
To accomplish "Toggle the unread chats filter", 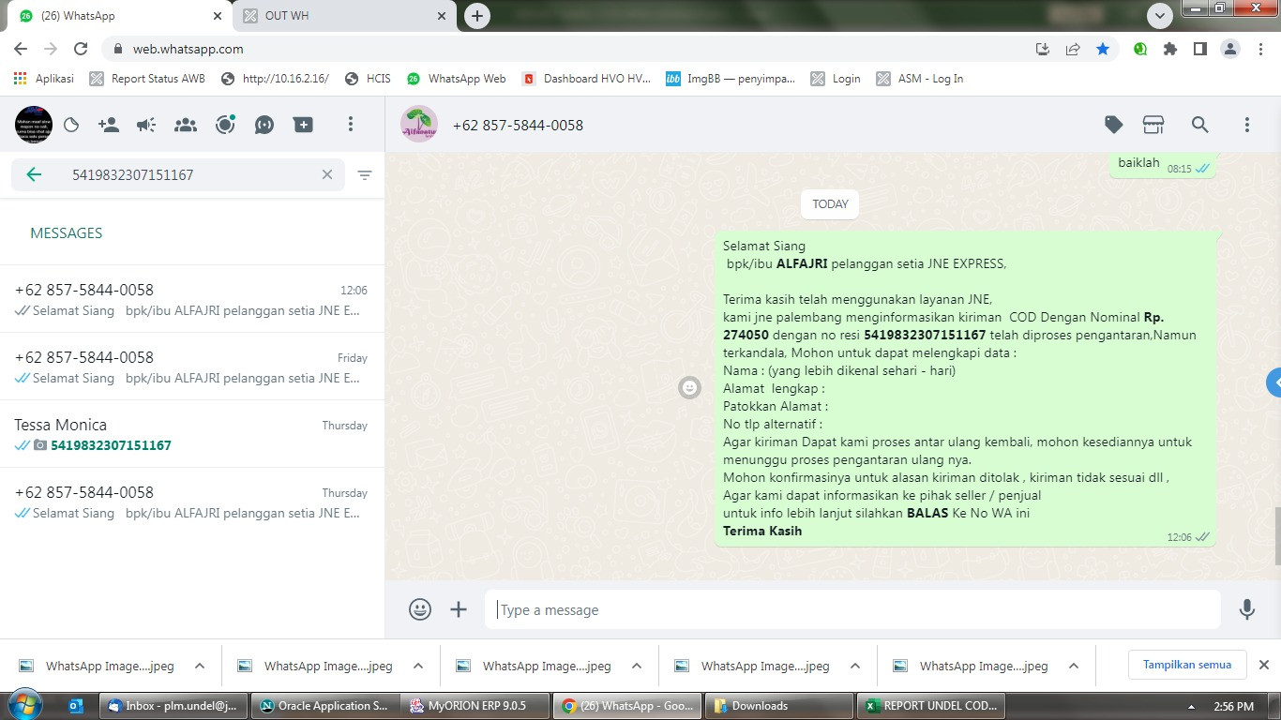I will (365, 175).
